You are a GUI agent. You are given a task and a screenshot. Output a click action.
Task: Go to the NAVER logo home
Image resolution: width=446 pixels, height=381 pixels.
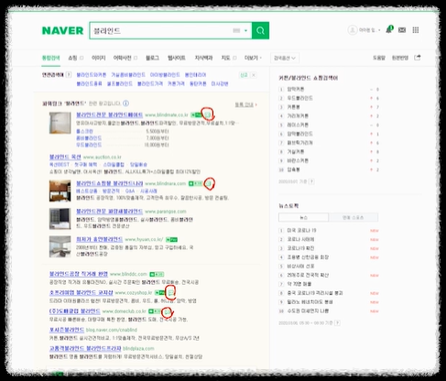pos(62,30)
